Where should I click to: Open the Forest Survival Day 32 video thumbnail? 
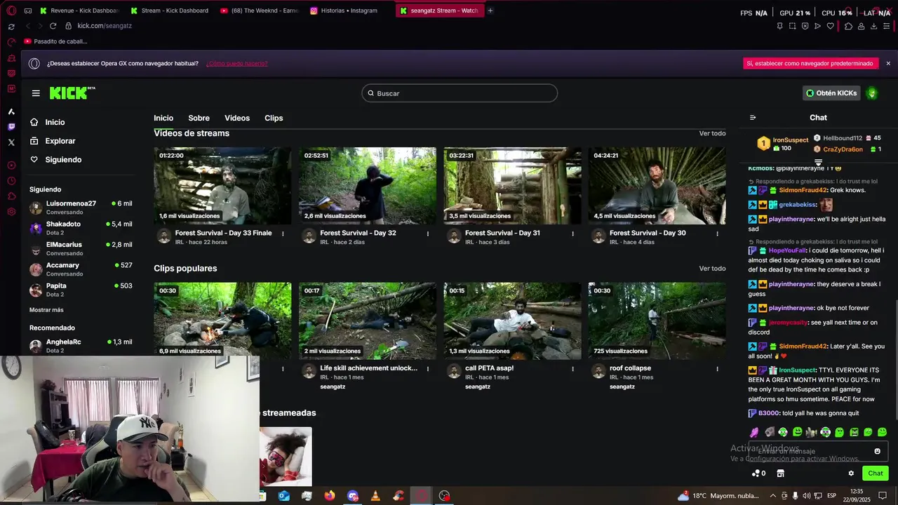pos(368,186)
